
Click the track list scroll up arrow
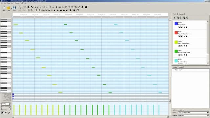point(207,21)
